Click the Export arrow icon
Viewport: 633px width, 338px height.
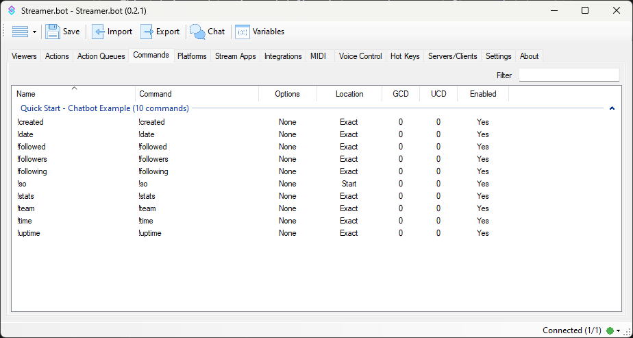(x=147, y=32)
